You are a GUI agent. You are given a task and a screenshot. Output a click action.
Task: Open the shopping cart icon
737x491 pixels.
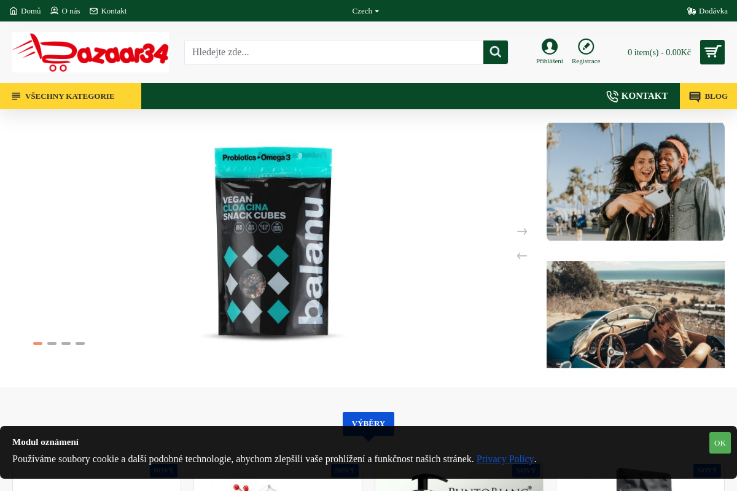click(712, 52)
